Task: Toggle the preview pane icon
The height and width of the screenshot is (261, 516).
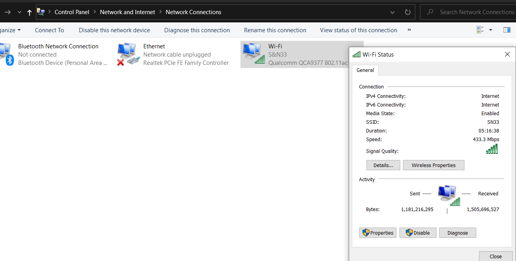Action: (x=507, y=30)
